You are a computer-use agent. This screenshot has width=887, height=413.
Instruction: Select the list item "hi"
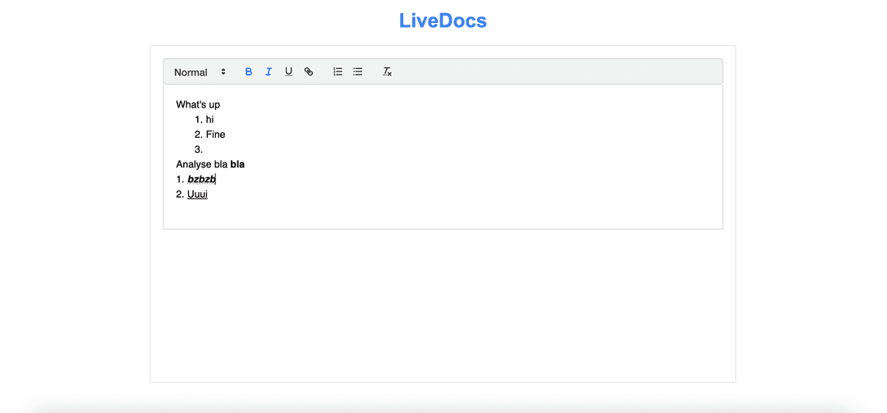(x=210, y=119)
